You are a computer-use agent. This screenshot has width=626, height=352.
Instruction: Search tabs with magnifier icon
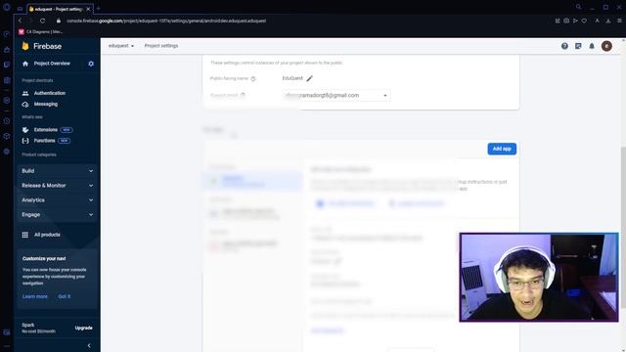coord(578,7)
